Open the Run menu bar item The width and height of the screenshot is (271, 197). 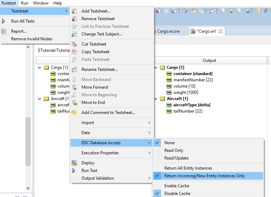click(x=24, y=3)
